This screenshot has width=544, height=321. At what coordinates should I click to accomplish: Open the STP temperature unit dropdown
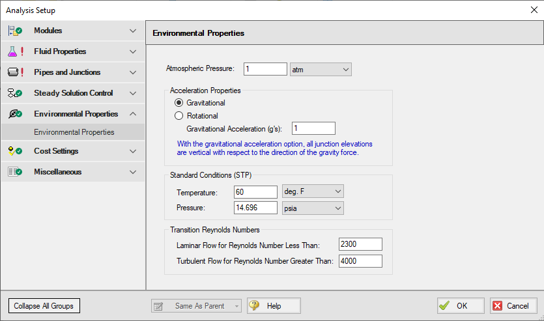click(312, 191)
